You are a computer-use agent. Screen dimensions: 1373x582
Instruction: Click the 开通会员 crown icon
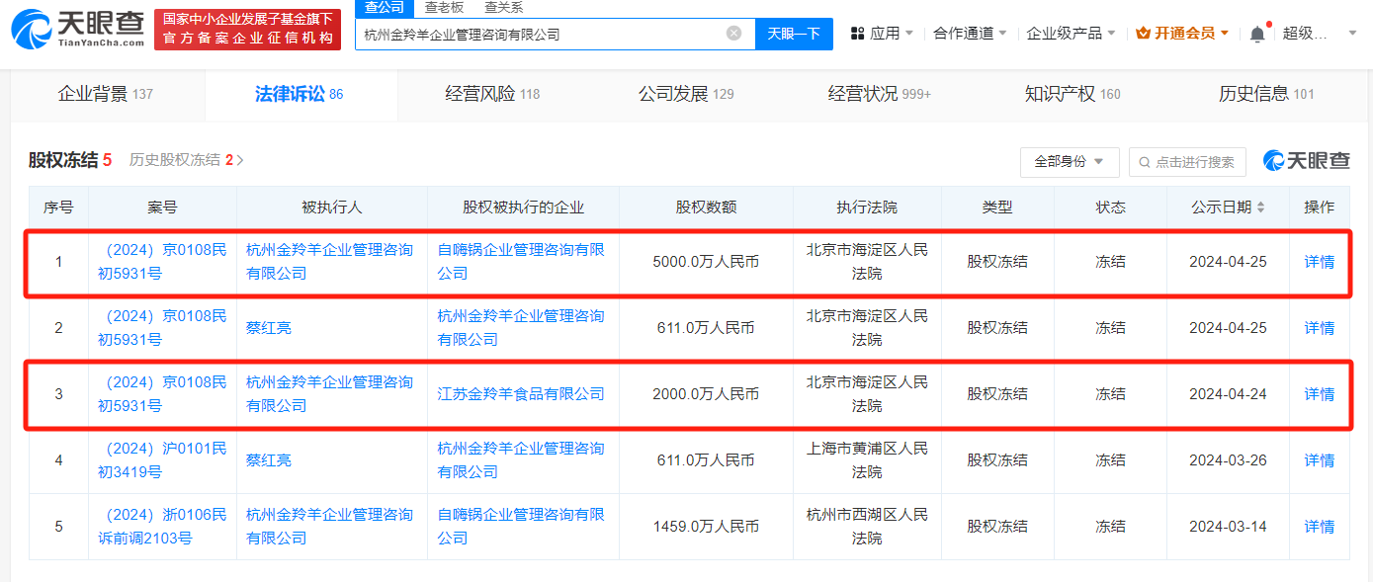coord(1144,34)
